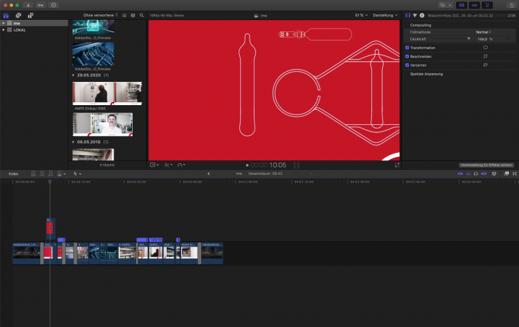Disable the Beschneiden checkbox
The height and width of the screenshot is (327, 519).
408,57
